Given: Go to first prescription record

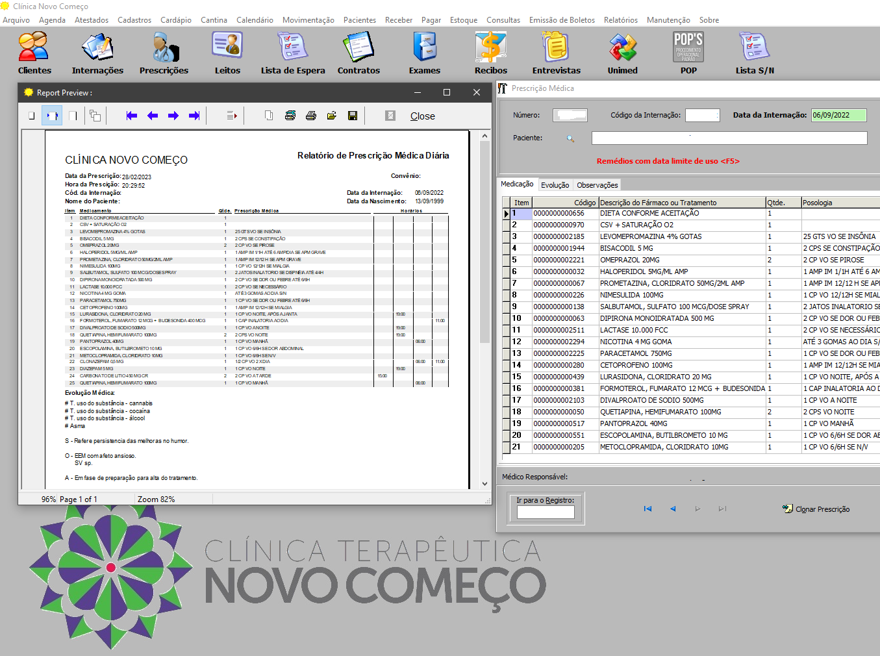Looking at the screenshot, I should 647,509.
